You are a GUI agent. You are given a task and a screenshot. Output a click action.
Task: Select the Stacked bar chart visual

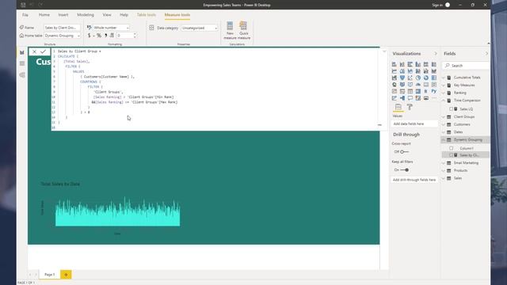click(x=395, y=64)
